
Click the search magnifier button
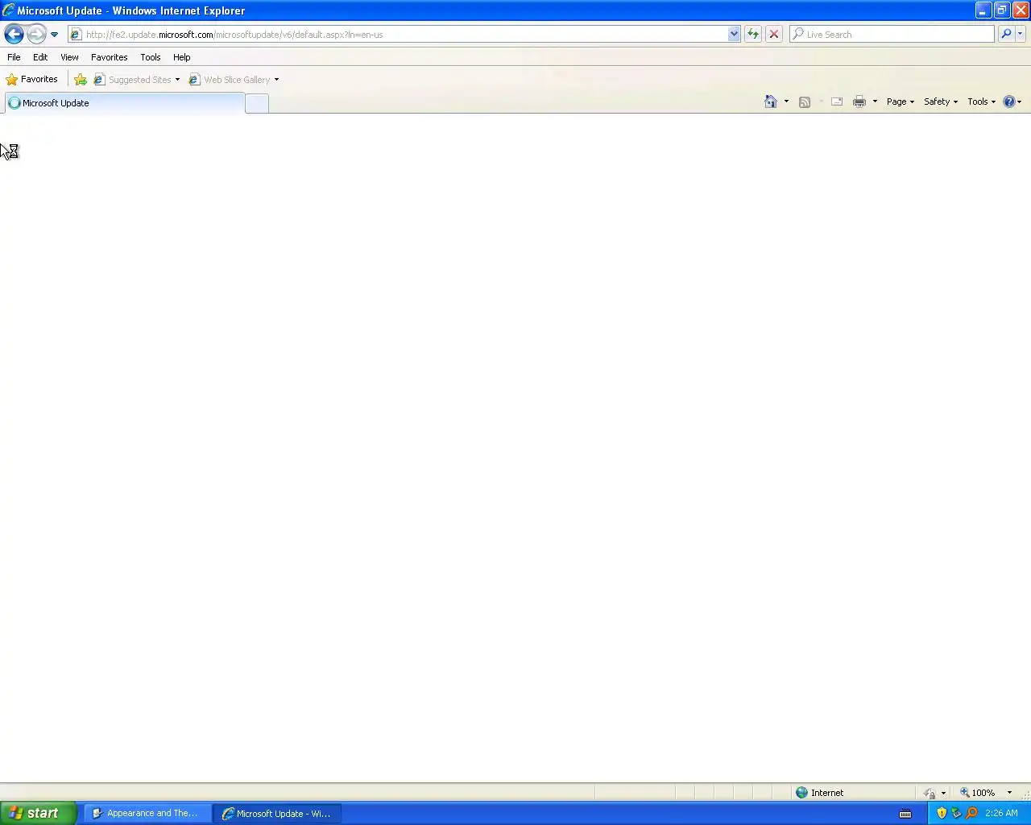pos(1006,35)
